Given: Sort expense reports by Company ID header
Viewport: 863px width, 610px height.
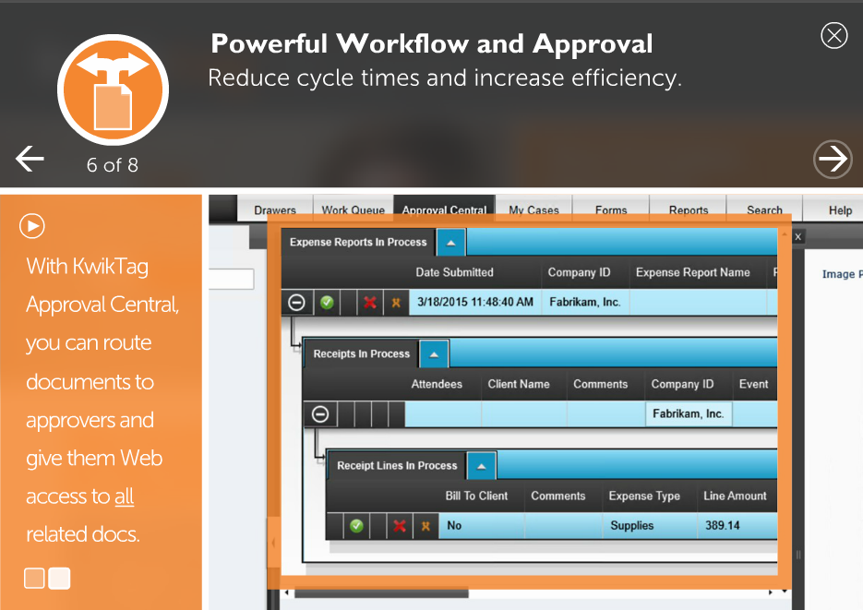Looking at the screenshot, I should pos(579,272).
